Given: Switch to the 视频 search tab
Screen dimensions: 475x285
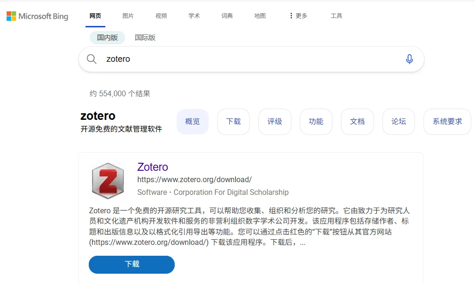Looking at the screenshot, I should (161, 16).
